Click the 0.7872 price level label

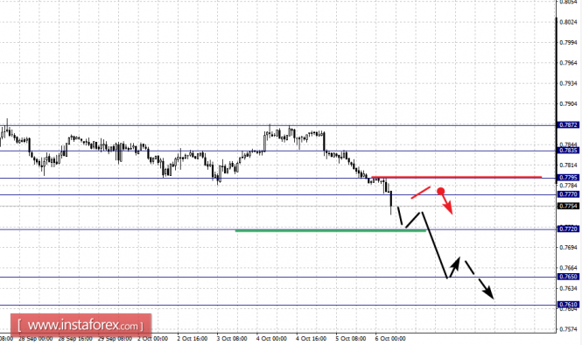click(568, 125)
